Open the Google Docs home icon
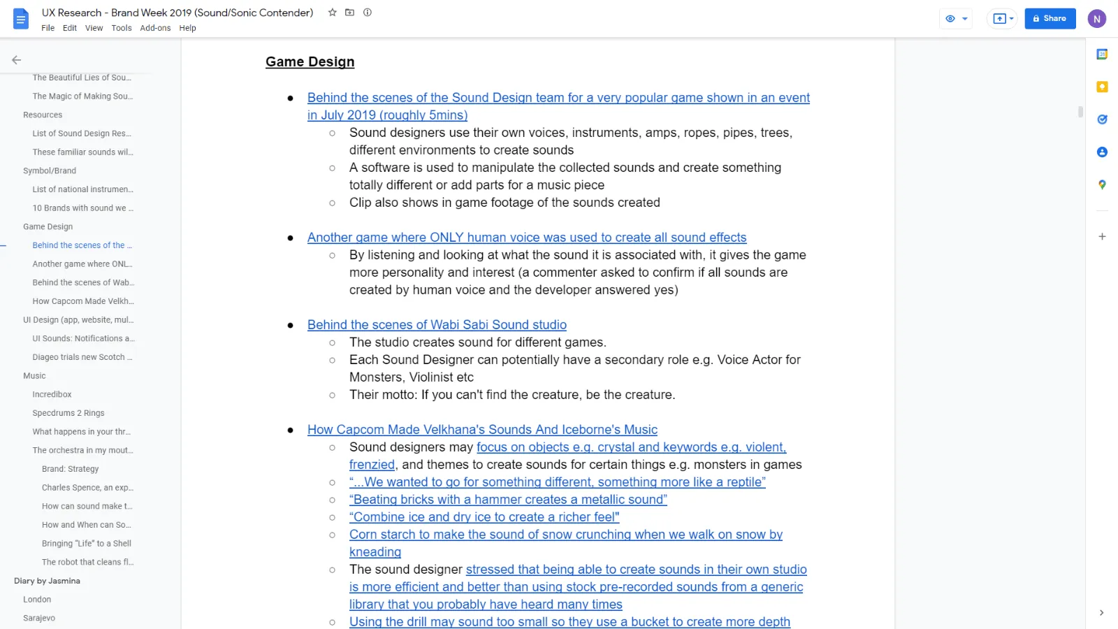1118x629 pixels. (x=21, y=19)
